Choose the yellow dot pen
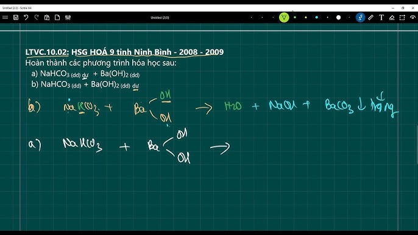The image size is (418, 235). coord(306,18)
